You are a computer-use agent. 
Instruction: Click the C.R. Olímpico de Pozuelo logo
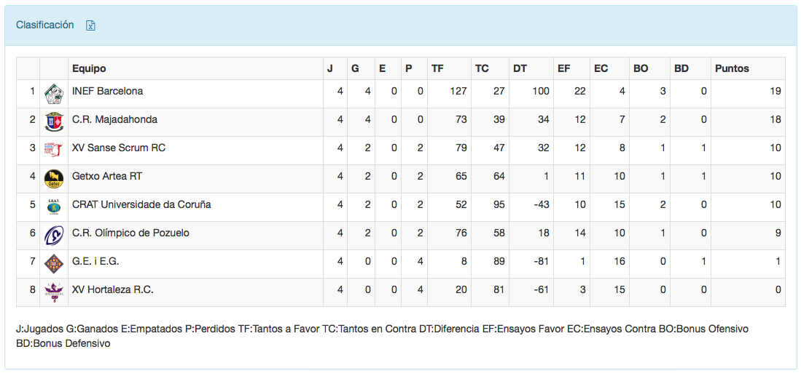pyautogui.click(x=53, y=235)
